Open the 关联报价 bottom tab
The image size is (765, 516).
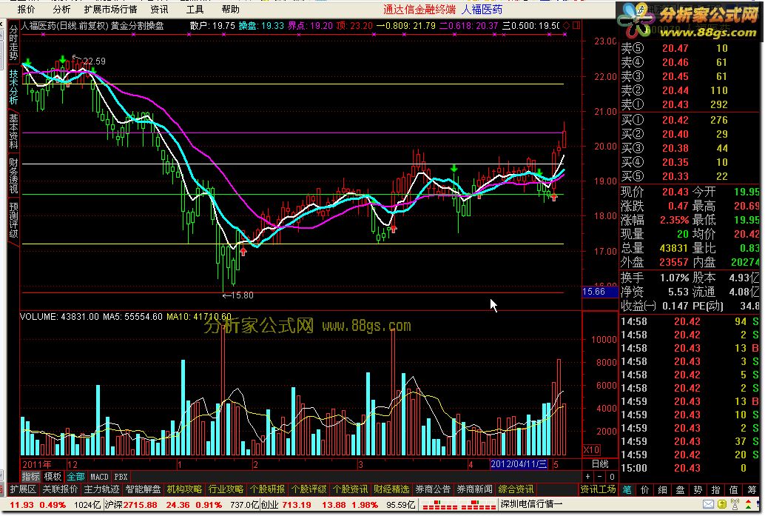[x=60, y=489]
